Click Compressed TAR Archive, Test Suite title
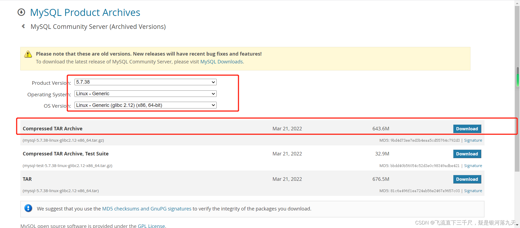Image resolution: width=520 pixels, height=228 pixels. (x=66, y=154)
